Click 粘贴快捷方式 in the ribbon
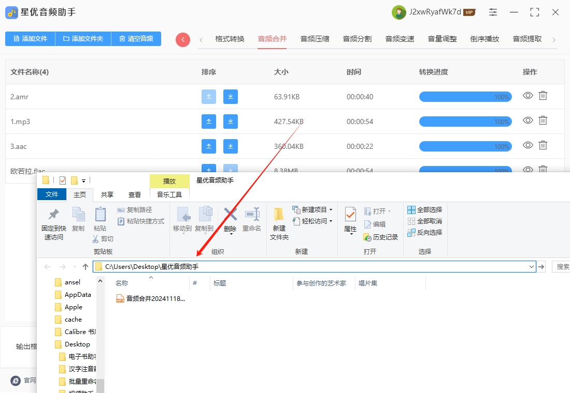The height and width of the screenshot is (393, 570). [140, 221]
